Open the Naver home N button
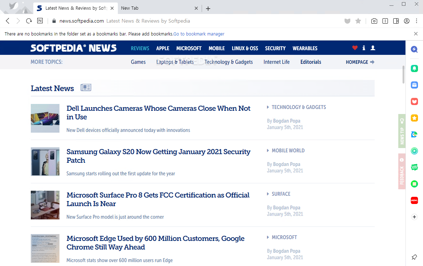This screenshot has height=266, width=423. click(x=40, y=21)
